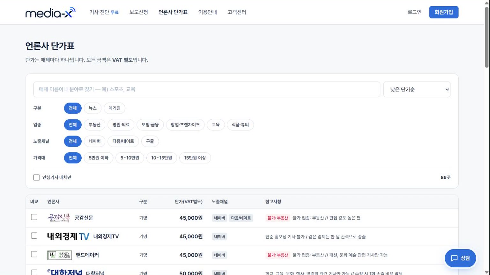490x275 pixels.
Task: Click 다음/네이트 tag in 공감신문 row
Action: point(241,218)
